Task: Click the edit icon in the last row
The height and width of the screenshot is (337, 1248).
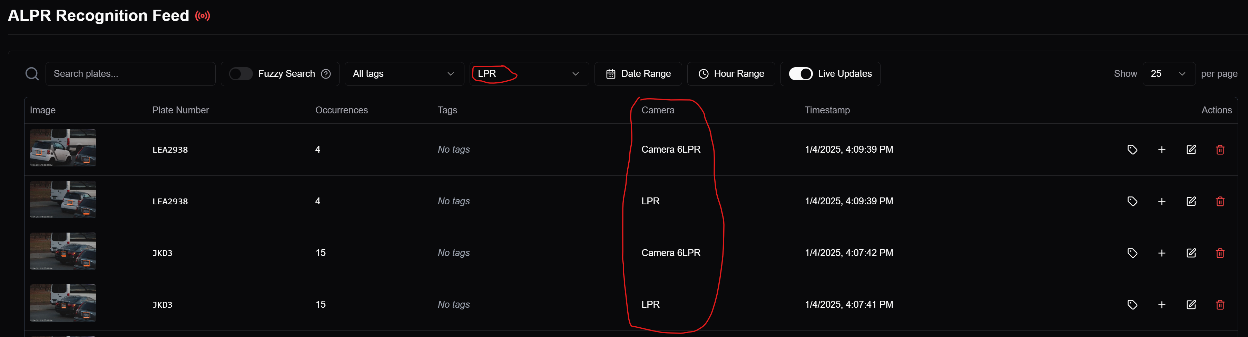Action: point(1191,305)
